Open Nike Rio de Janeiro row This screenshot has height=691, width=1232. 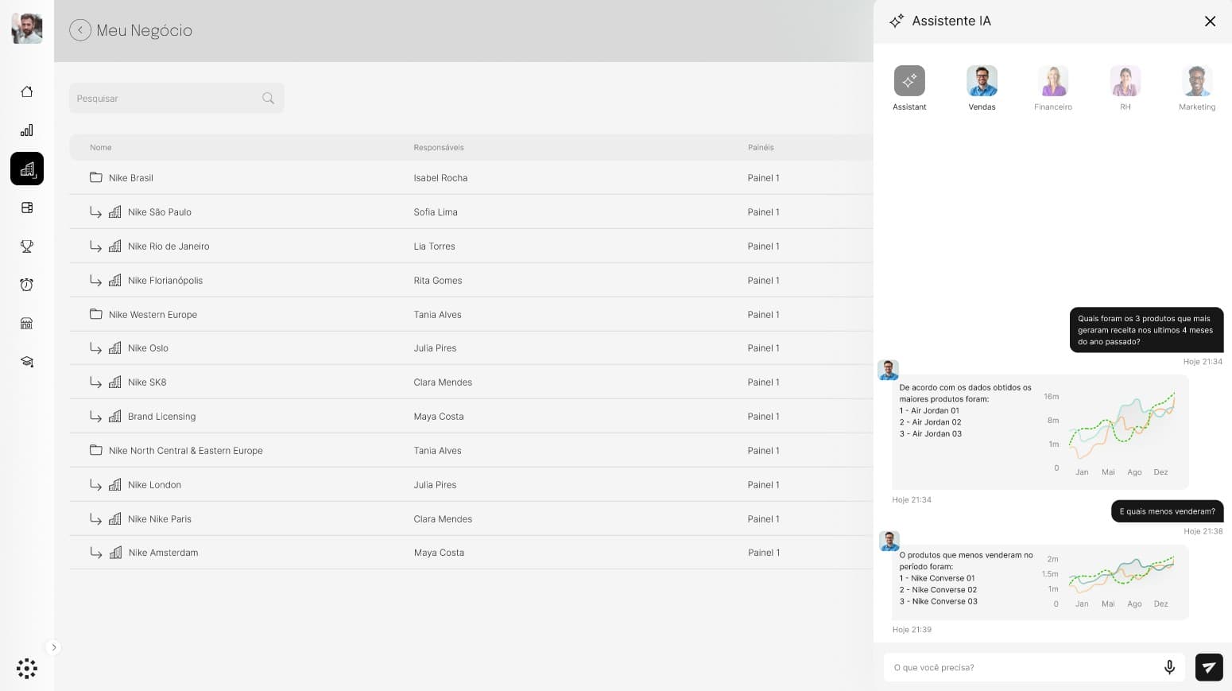[471, 247]
